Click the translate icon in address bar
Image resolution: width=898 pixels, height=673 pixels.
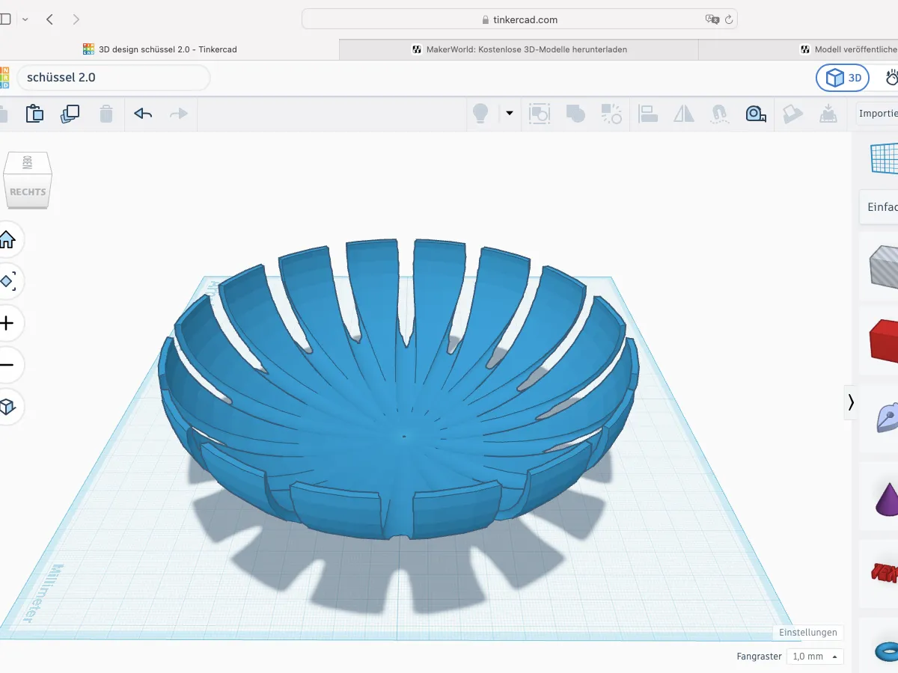tap(712, 19)
